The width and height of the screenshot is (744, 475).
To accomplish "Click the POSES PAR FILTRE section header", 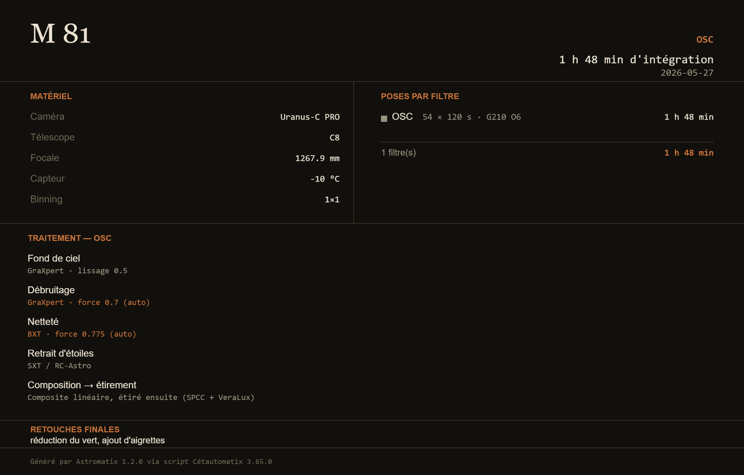I will tap(420, 96).
